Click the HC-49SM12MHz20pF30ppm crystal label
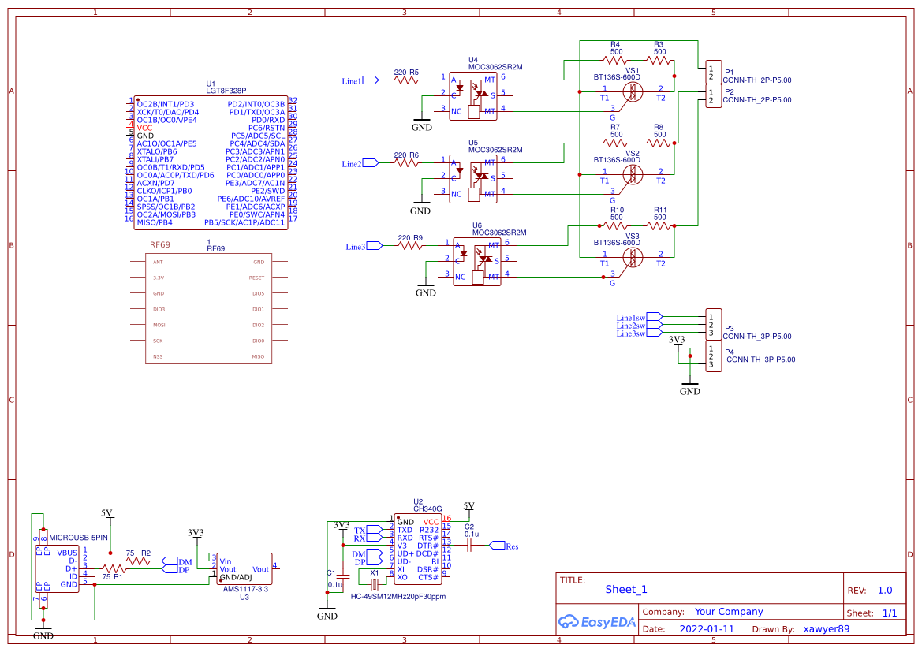 point(398,596)
